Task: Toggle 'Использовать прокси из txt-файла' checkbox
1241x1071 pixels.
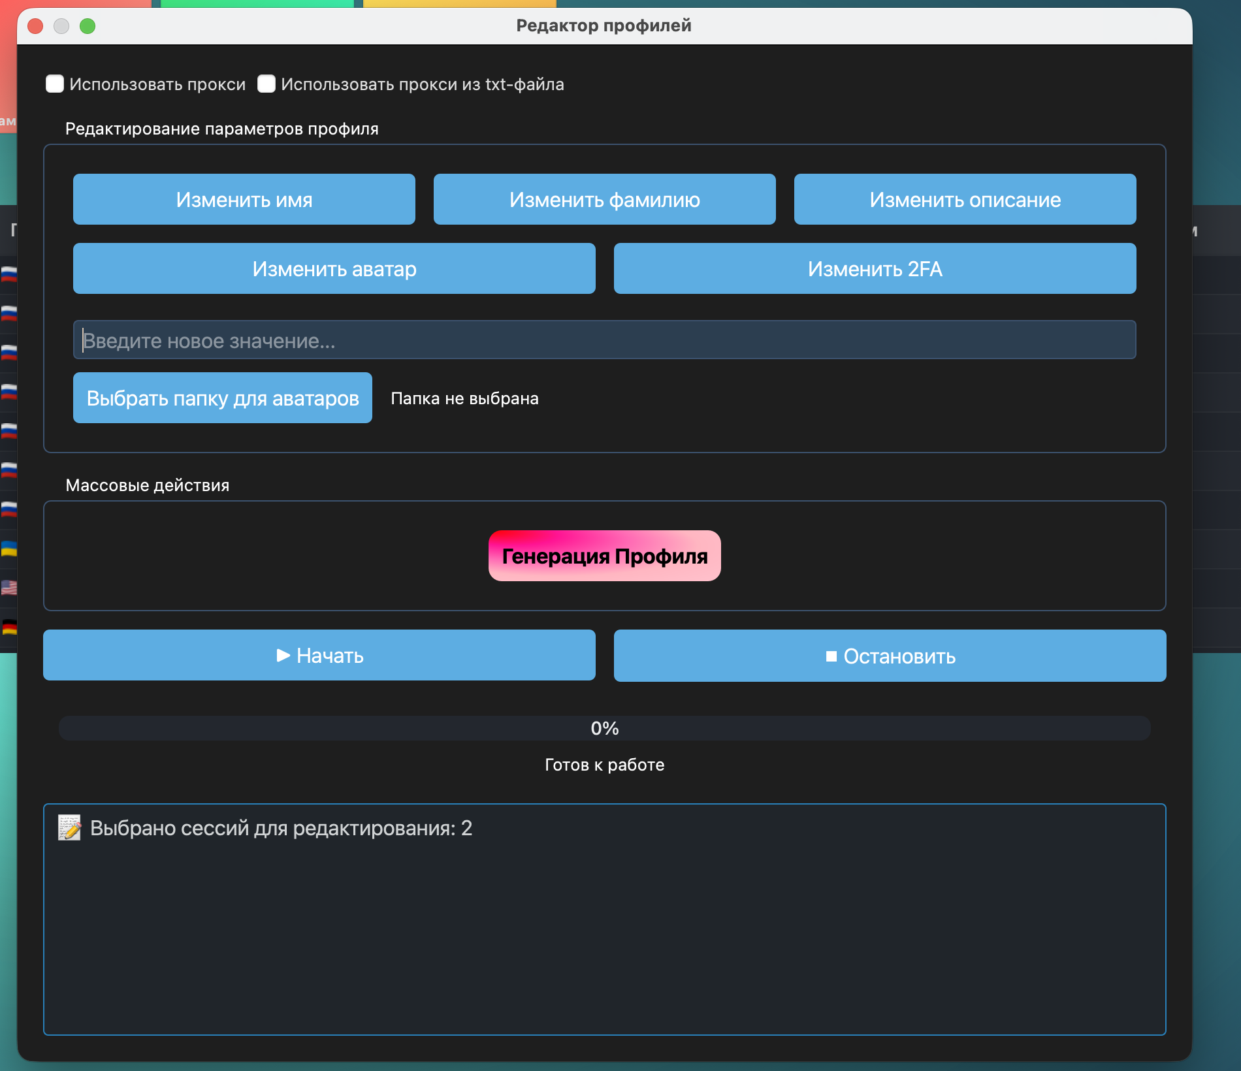Action: 266,84
